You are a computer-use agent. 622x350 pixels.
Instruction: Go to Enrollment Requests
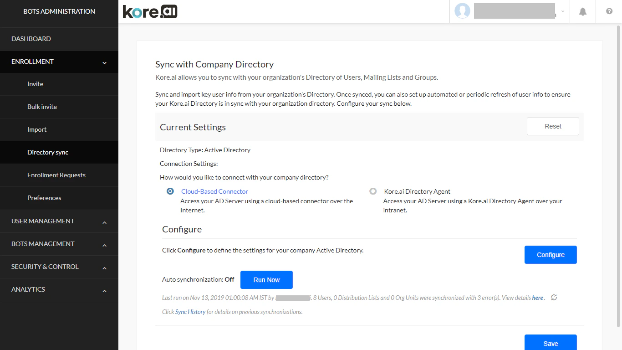(56, 175)
